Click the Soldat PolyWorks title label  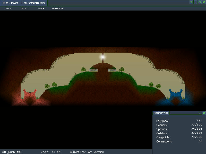click(24, 3)
